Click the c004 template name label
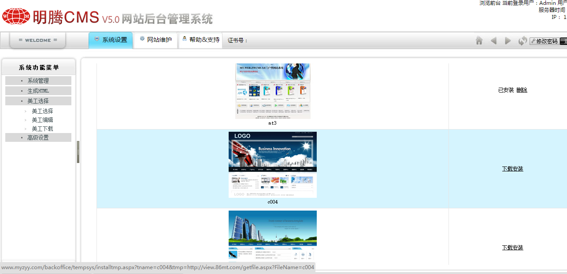 (x=273, y=202)
